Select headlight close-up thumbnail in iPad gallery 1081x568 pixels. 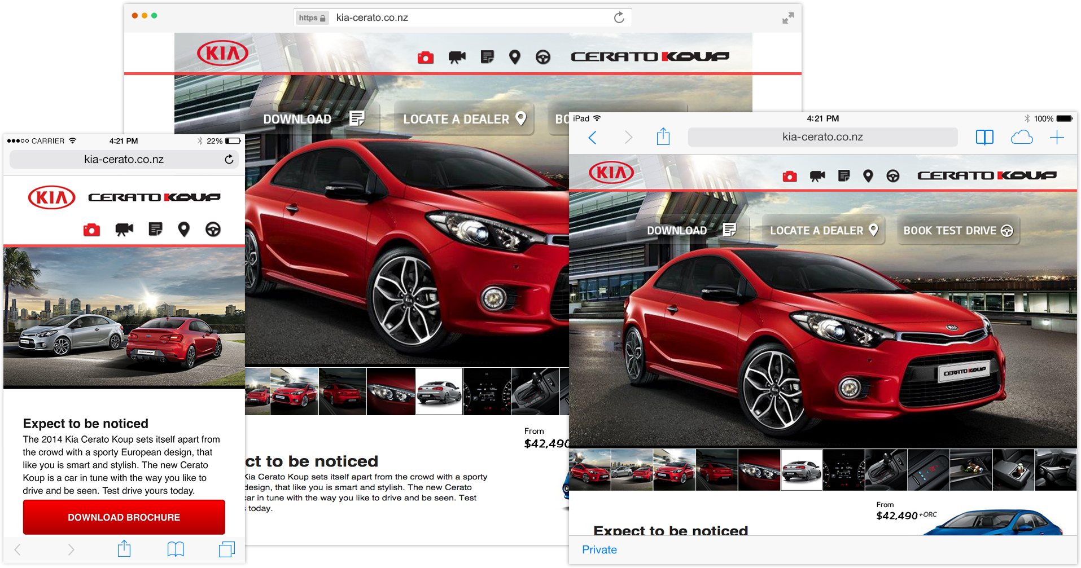(x=759, y=470)
